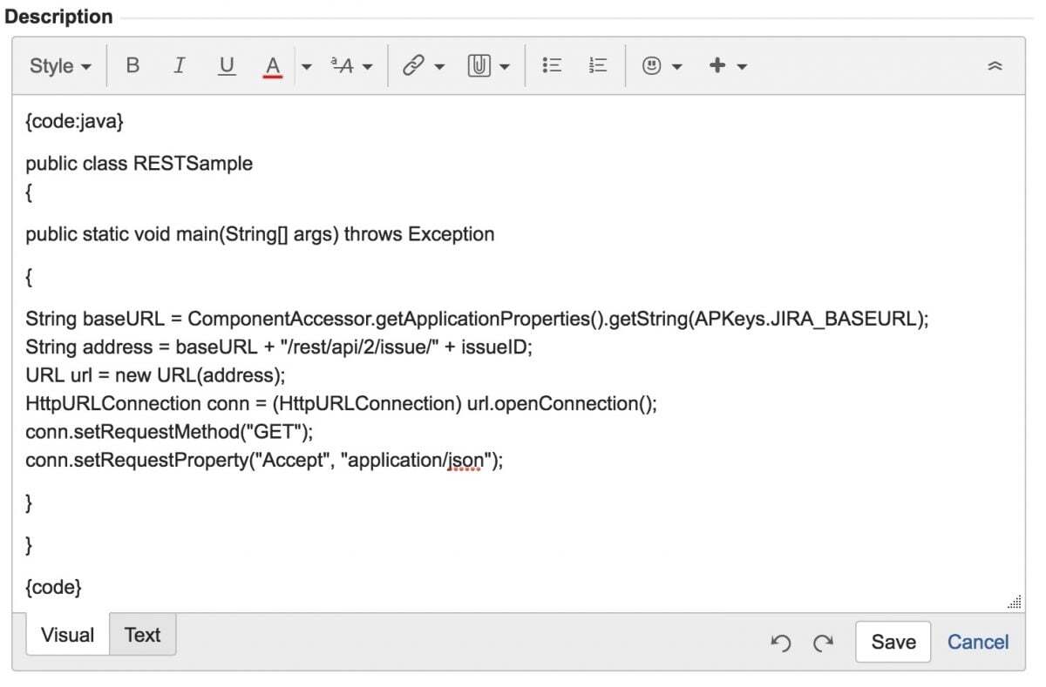
Task: Toggle bold formatting
Action: pyautogui.click(x=132, y=65)
